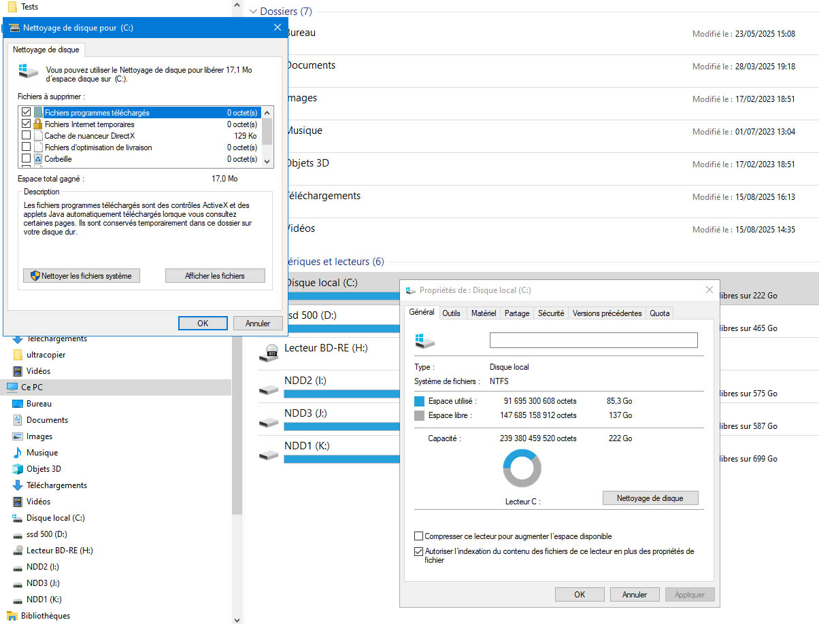Select the Ce PC monitor icon
Image resolution: width=819 pixels, height=624 pixels.
tap(12, 387)
